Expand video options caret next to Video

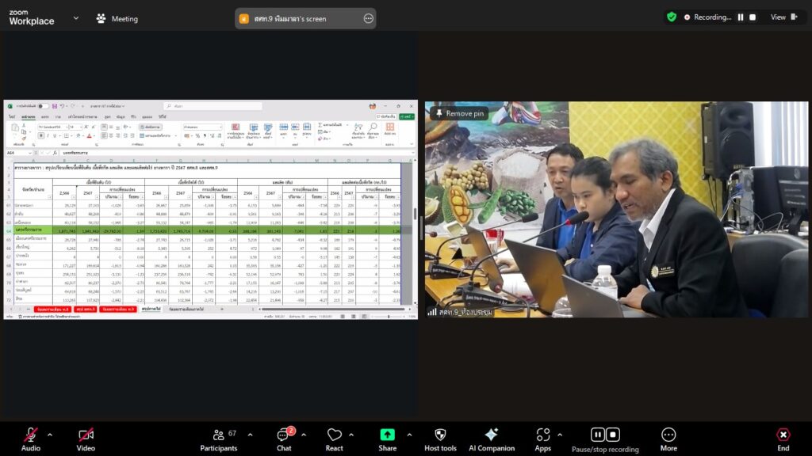(x=105, y=435)
